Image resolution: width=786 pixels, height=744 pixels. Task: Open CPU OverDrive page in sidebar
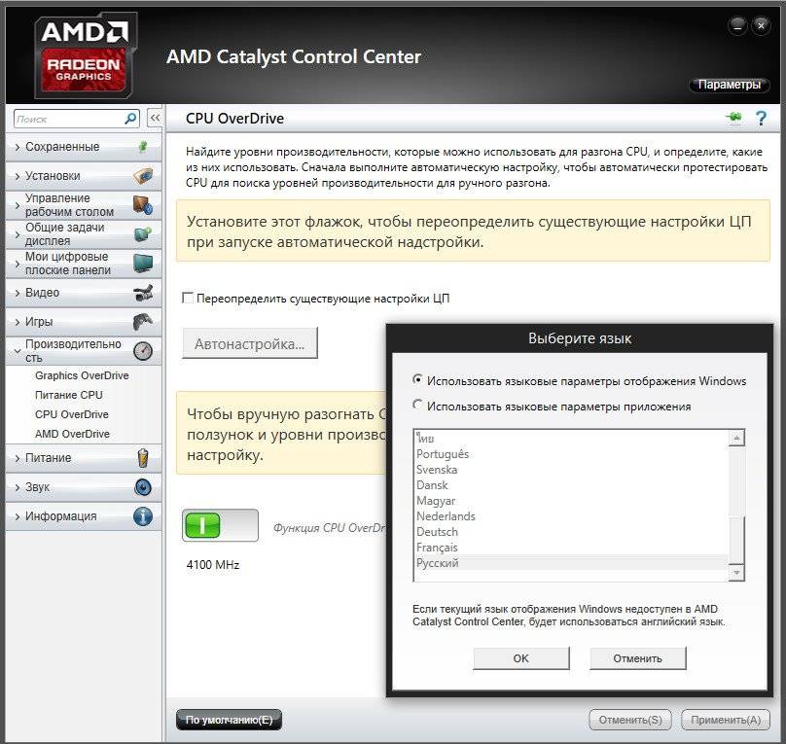[x=72, y=414]
